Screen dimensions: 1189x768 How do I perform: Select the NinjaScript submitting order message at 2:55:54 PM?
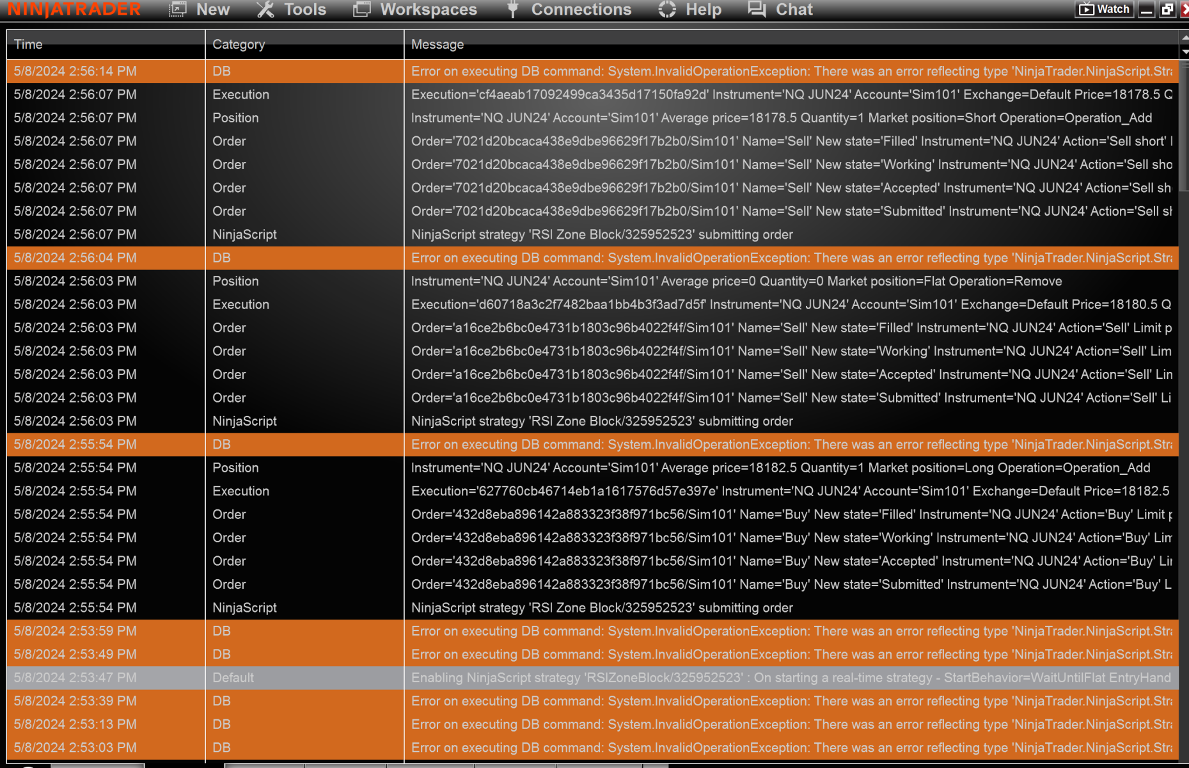point(791,608)
